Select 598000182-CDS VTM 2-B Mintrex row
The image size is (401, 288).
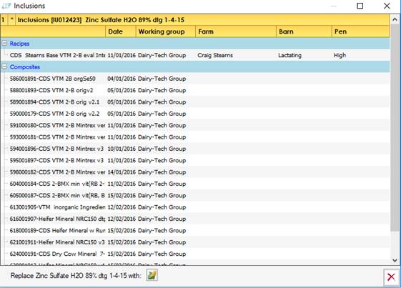196,172
